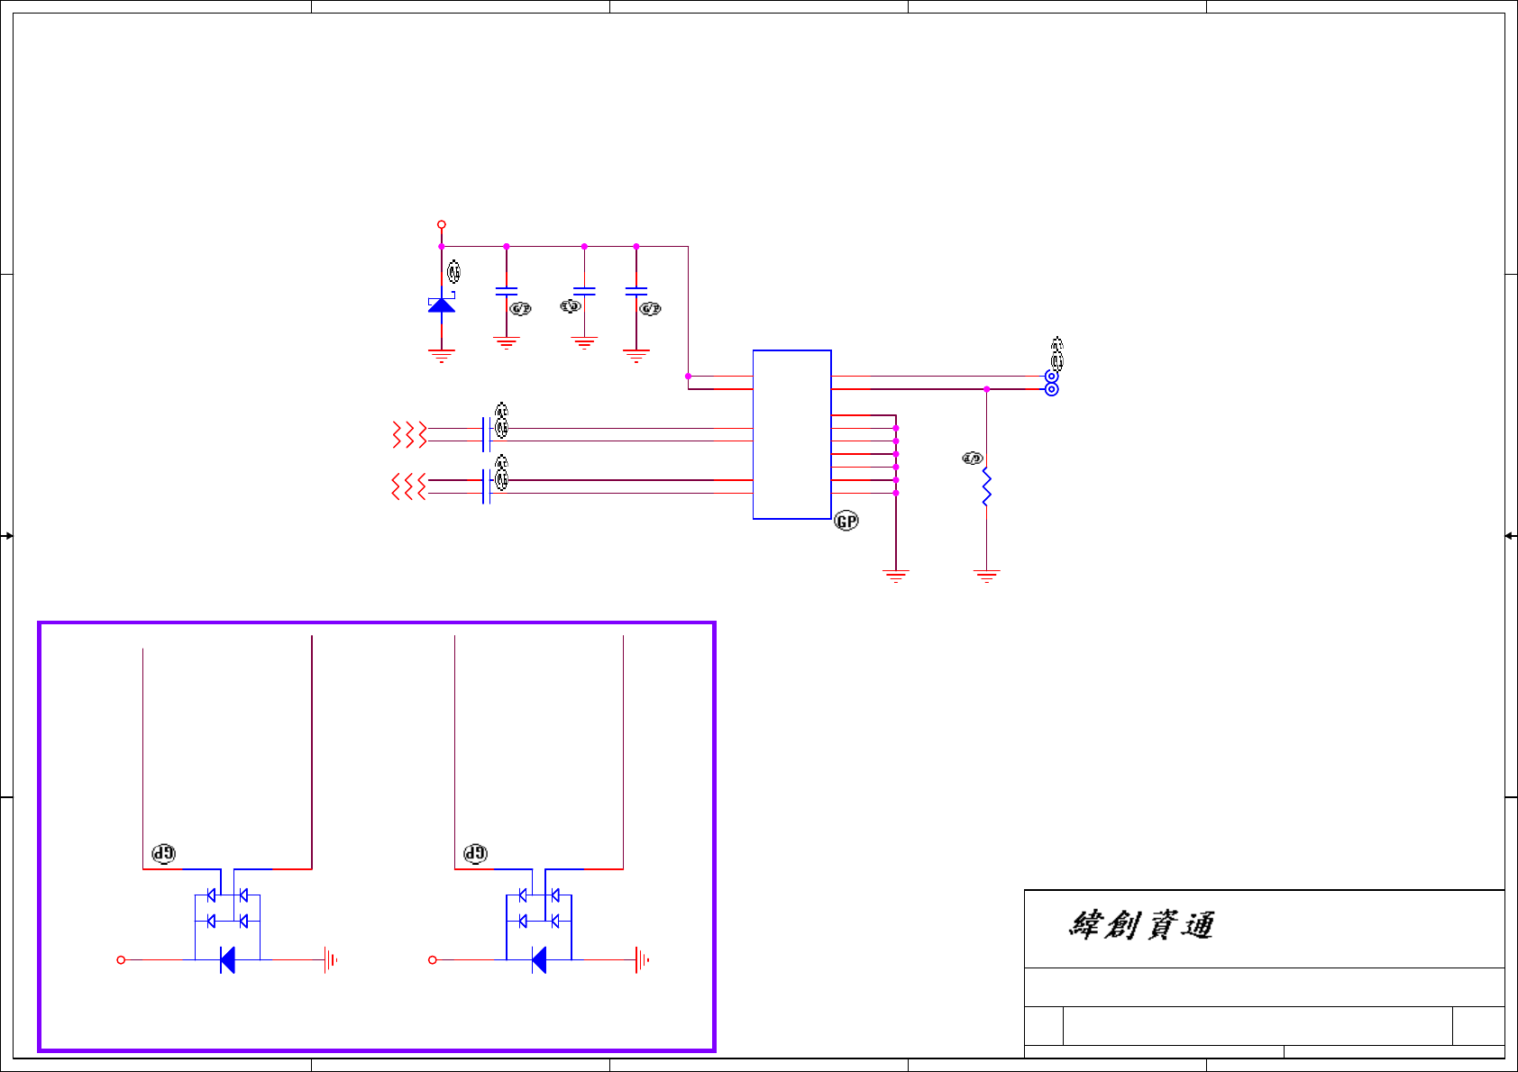
Task: Select ground symbol under the middle vertical capacitor
Action: [x=584, y=343]
